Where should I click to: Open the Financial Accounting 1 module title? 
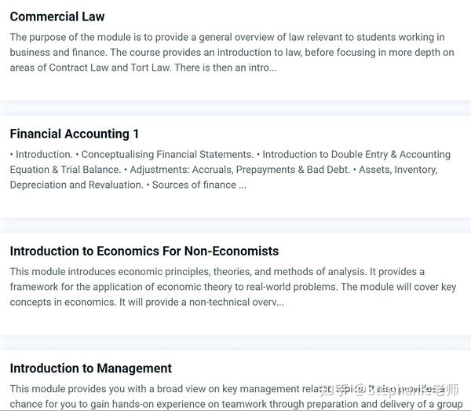(75, 134)
